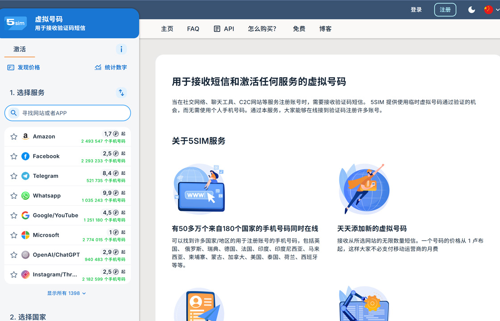Open the 主页 menu item
This screenshot has width=500, height=321.
(167, 29)
